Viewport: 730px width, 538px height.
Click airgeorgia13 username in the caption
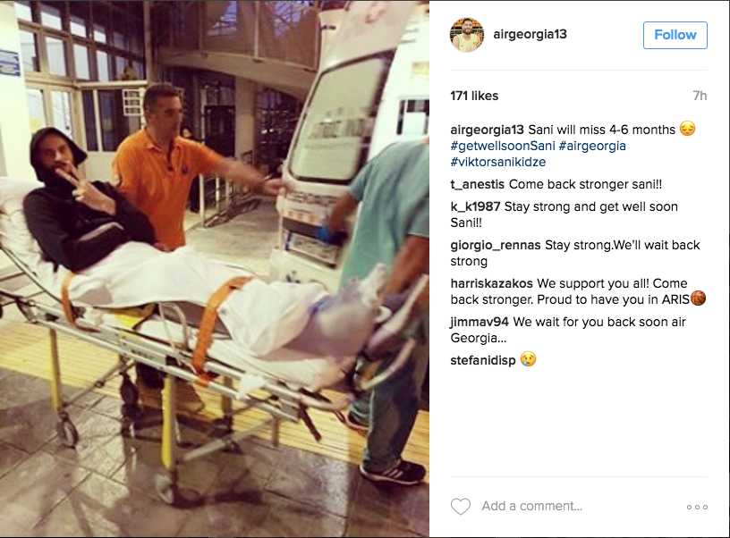[x=487, y=130]
